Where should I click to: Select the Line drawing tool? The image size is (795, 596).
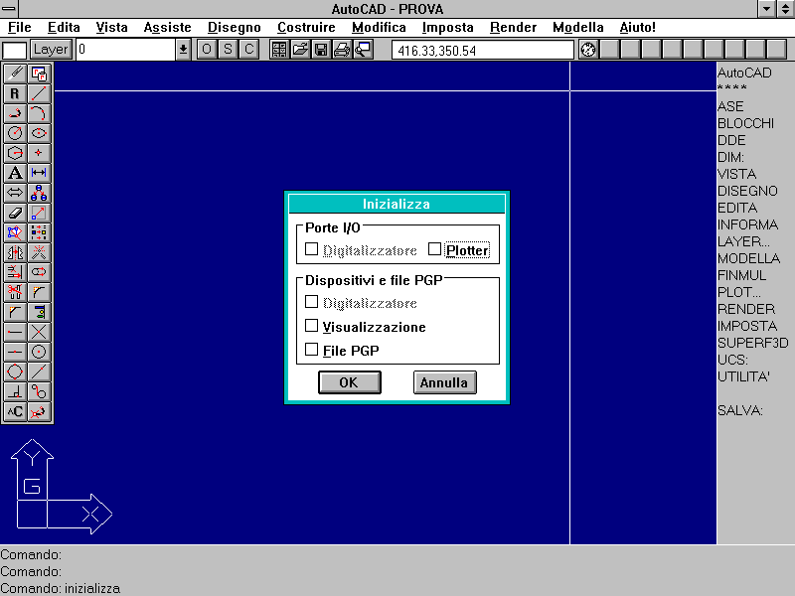(39, 93)
